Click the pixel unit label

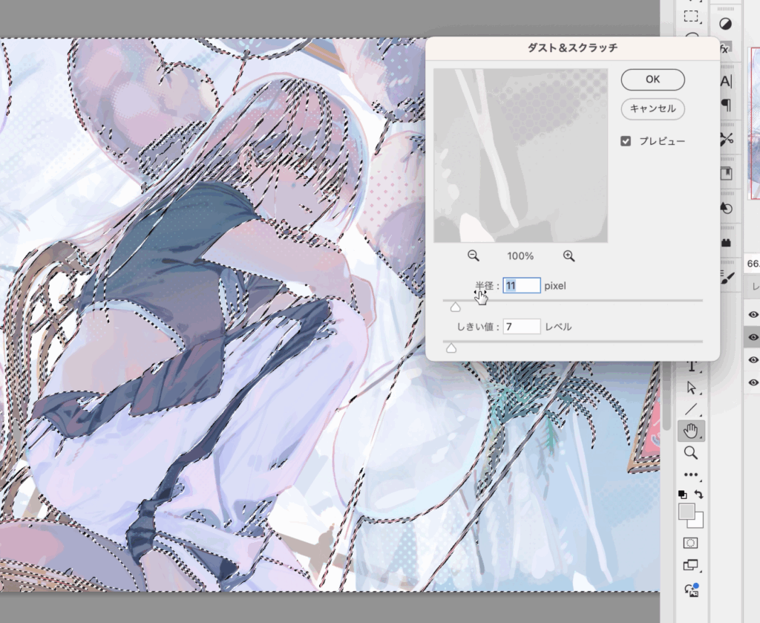[555, 286]
